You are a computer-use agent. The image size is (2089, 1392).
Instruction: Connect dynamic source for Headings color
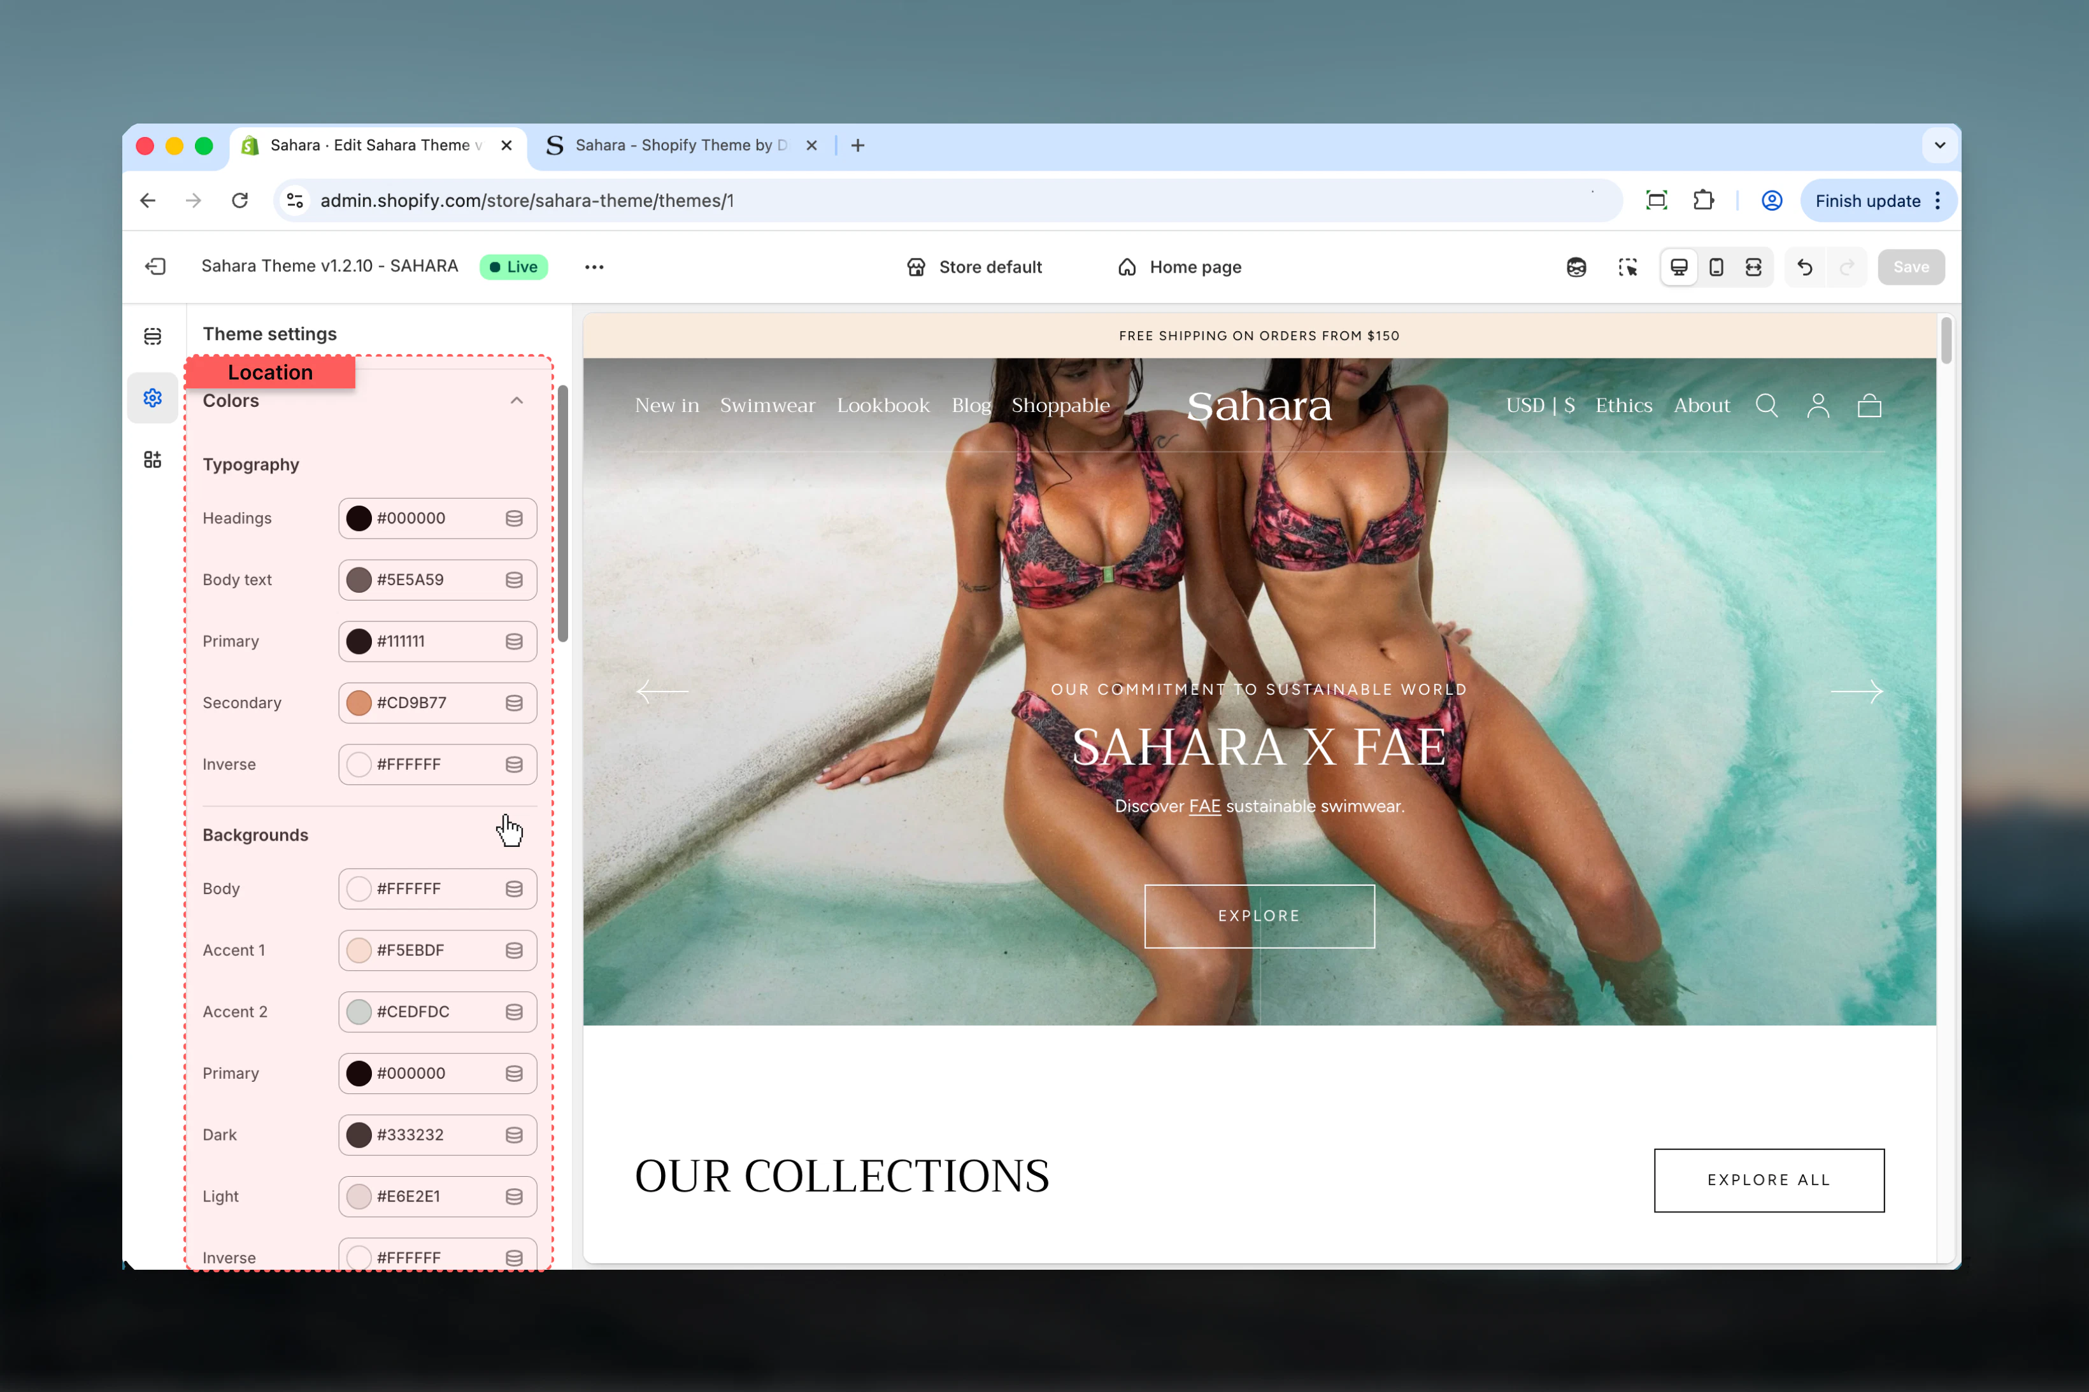coord(514,518)
